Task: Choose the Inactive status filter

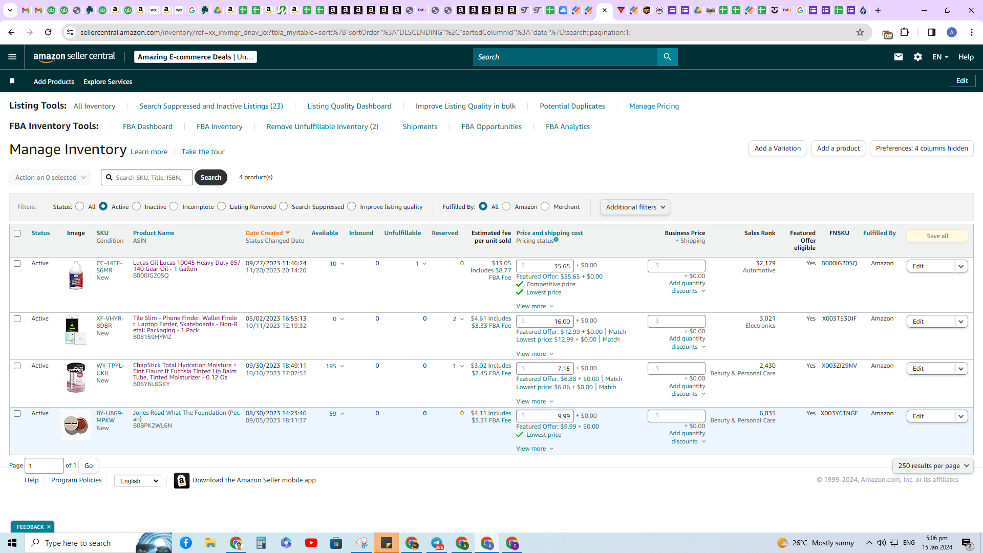Action: pyautogui.click(x=137, y=206)
